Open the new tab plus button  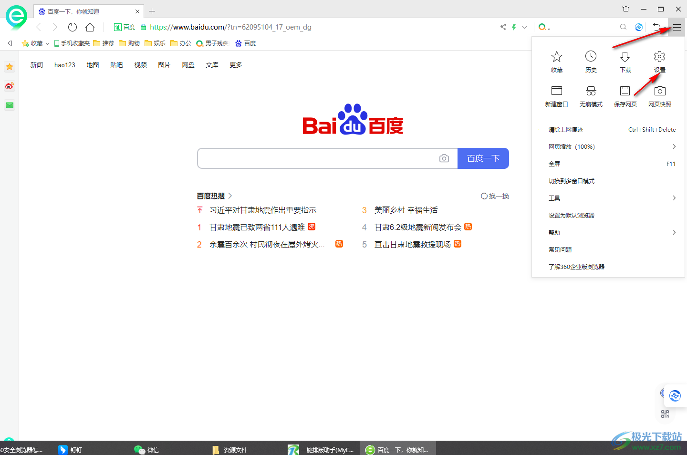pyautogui.click(x=152, y=11)
